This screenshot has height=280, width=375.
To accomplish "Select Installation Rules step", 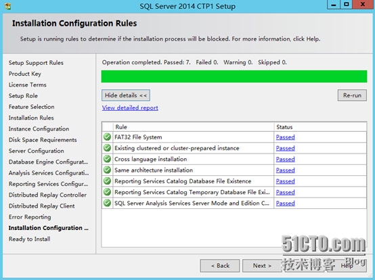I will (31, 118).
